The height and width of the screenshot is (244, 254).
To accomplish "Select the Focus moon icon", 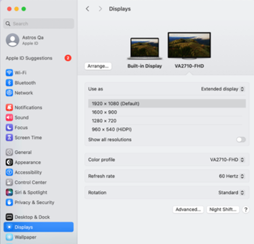I will point(9,128).
